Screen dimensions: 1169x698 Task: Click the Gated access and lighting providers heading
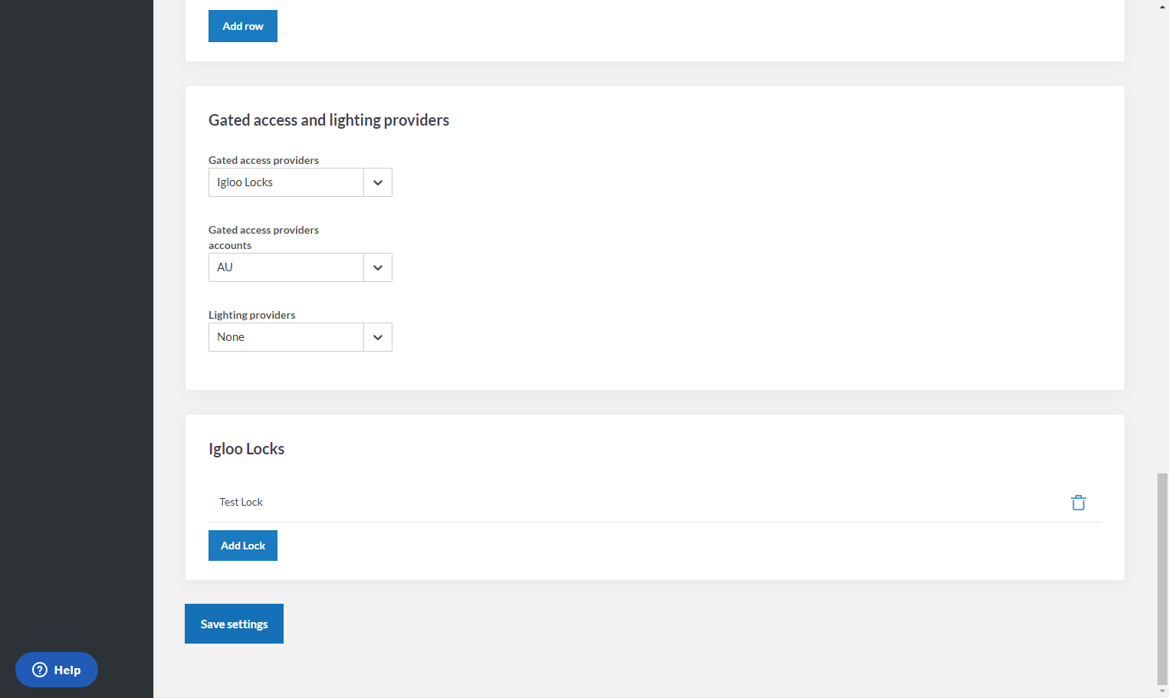(x=329, y=120)
